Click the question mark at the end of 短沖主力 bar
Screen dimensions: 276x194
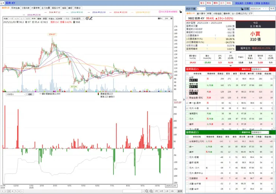click(x=274, y=48)
